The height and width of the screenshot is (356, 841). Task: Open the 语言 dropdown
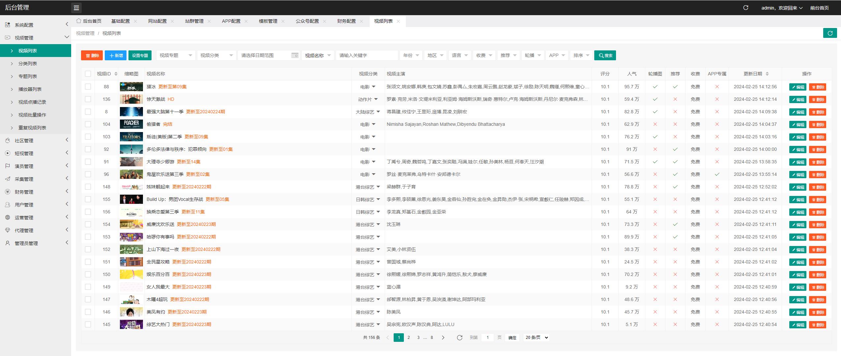460,55
